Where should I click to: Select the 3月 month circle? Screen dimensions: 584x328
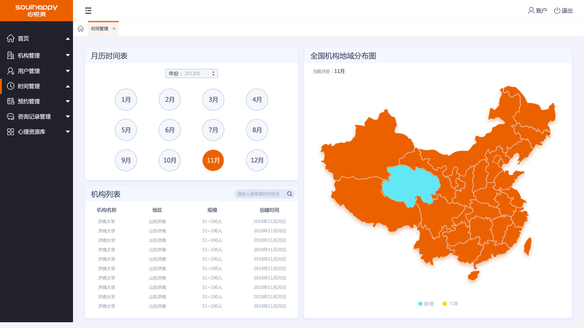point(213,100)
